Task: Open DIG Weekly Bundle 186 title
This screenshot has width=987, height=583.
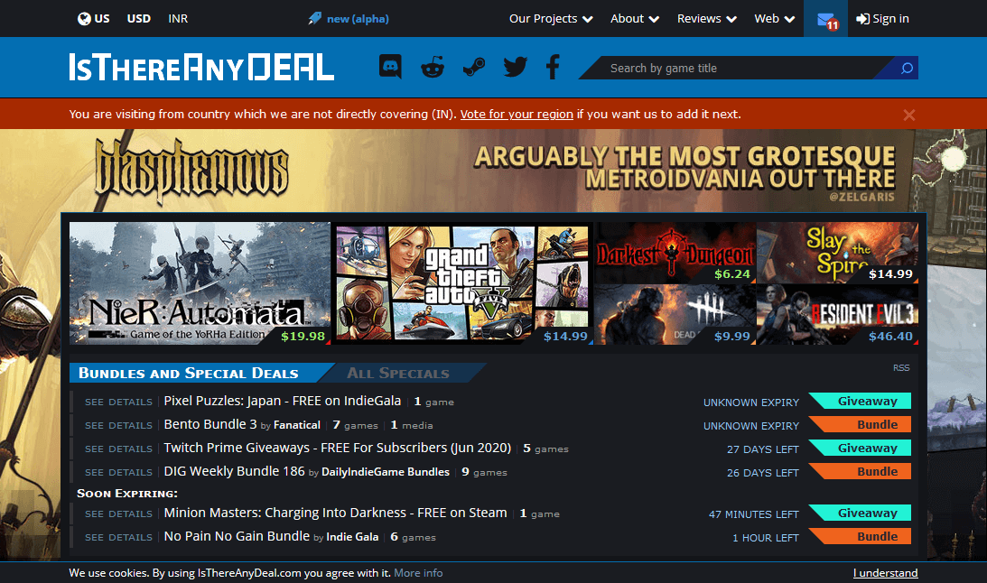Action: (234, 471)
